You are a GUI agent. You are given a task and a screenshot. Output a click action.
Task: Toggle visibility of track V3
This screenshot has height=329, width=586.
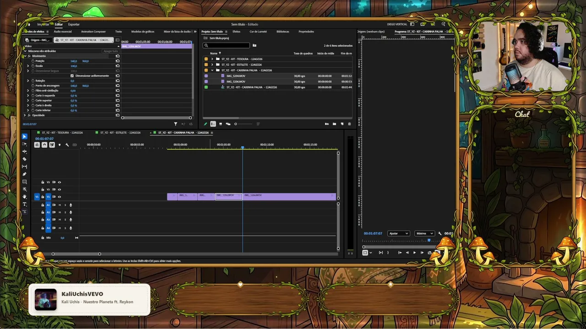tap(59, 182)
